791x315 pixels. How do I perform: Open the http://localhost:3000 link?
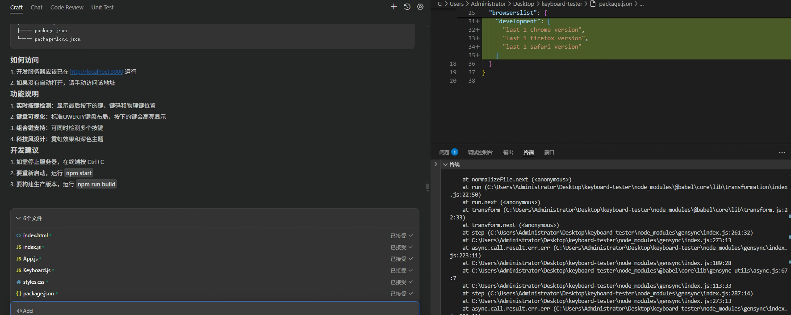96,71
